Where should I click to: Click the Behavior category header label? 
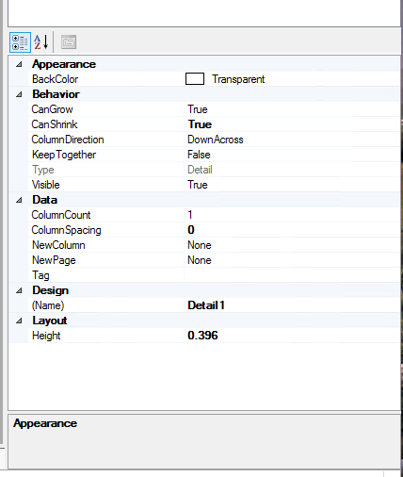coord(56,94)
